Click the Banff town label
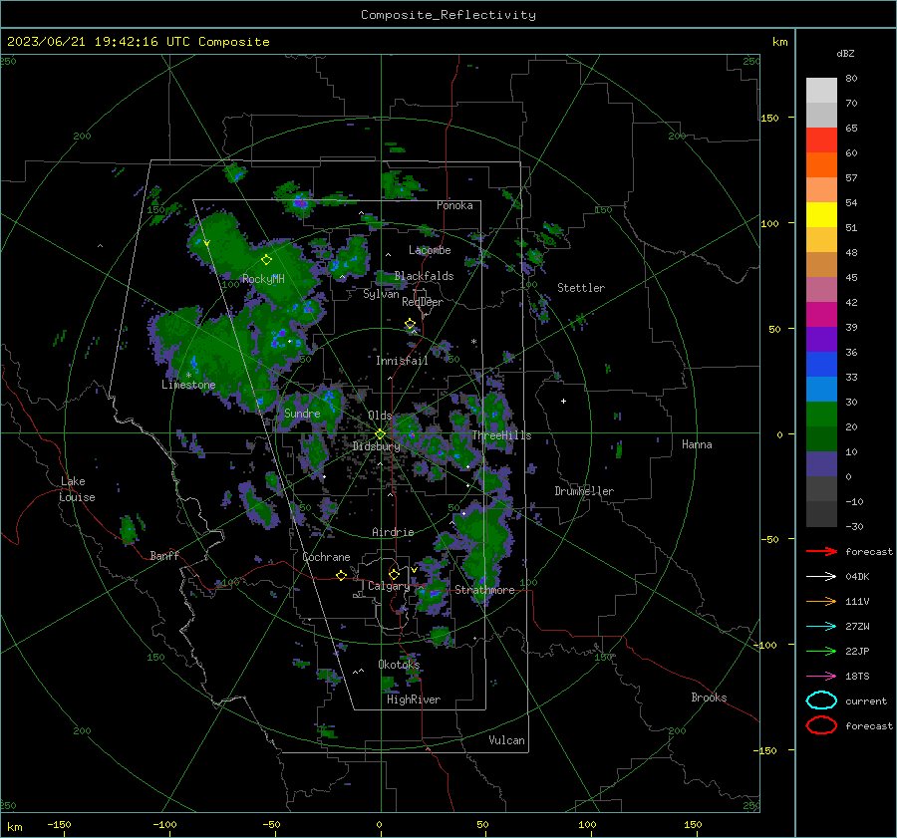The height and width of the screenshot is (838, 897). [x=164, y=555]
